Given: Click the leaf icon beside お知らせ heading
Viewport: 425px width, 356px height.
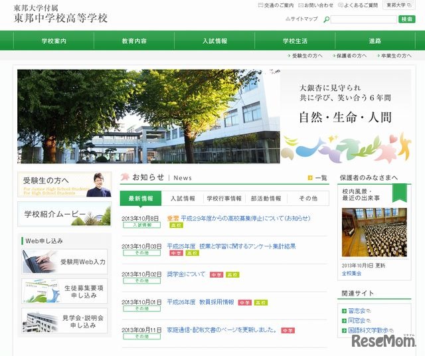Looking at the screenshot, I should click(125, 177).
